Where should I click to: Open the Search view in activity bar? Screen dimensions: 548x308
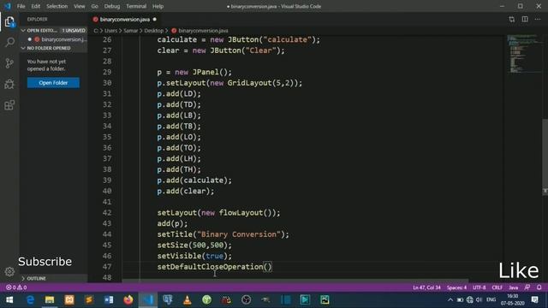click(x=9, y=42)
